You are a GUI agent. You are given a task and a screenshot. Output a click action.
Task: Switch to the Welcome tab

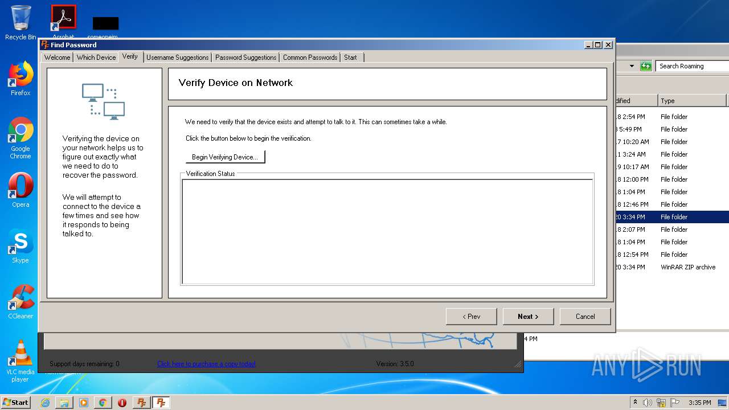[57, 58]
